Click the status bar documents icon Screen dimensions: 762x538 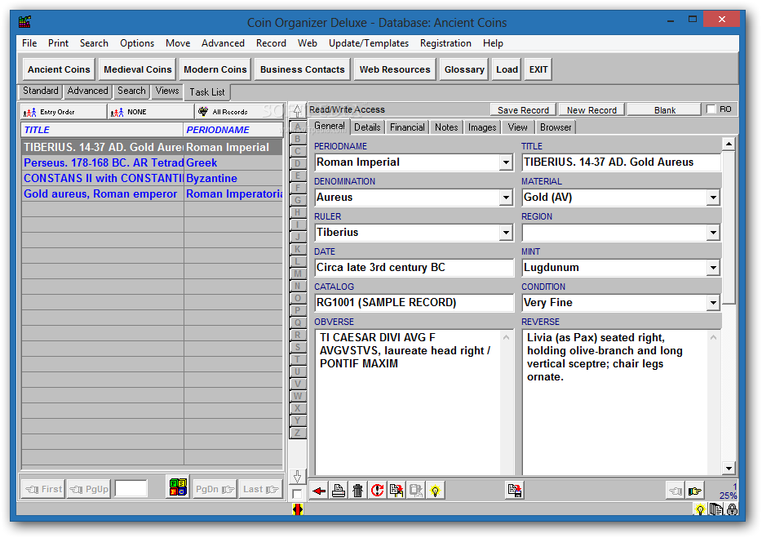pos(715,509)
